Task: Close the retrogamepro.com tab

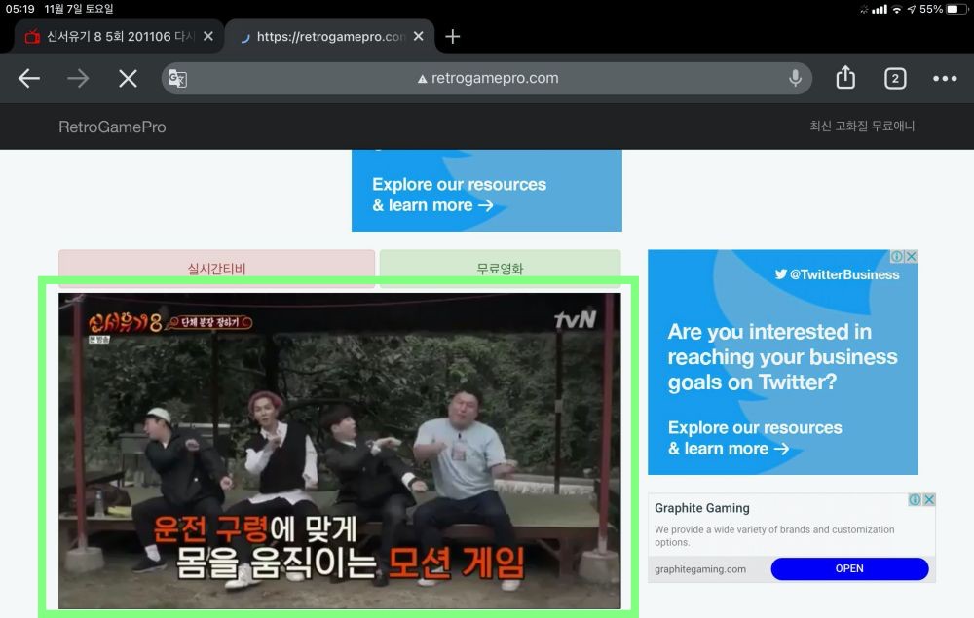Action: 418,37
